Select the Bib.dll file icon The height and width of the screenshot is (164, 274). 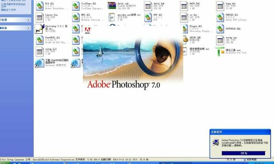coord(40,6)
